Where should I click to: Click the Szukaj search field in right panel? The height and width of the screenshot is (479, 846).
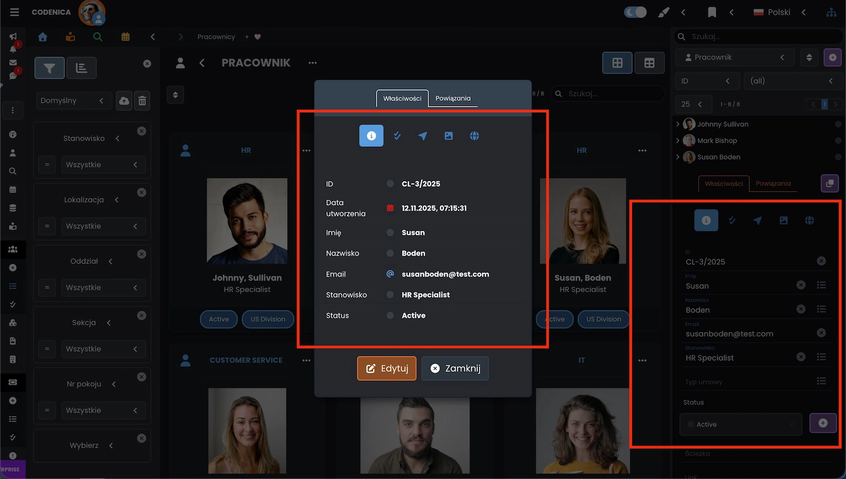point(761,36)
